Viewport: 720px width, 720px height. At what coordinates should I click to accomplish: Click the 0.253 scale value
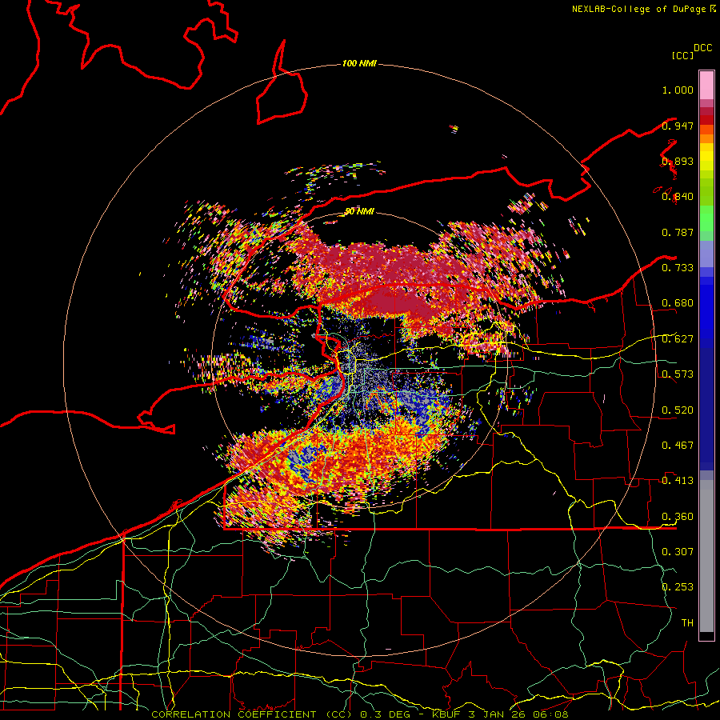[x=678, y=587]
